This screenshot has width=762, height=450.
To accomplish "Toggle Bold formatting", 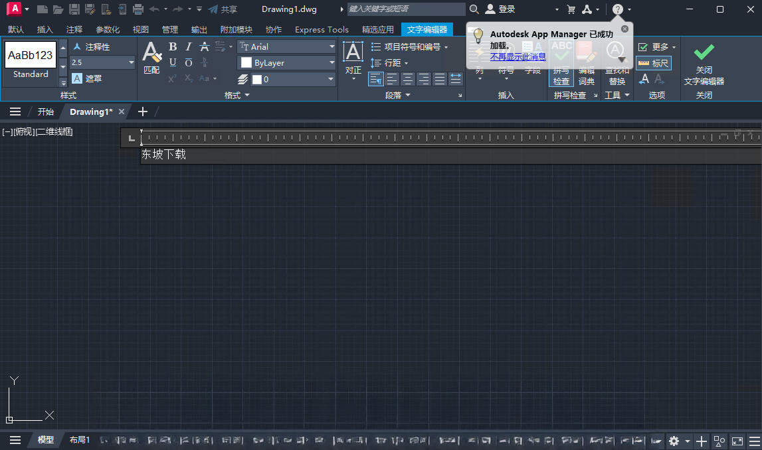I will coord(173,46).
